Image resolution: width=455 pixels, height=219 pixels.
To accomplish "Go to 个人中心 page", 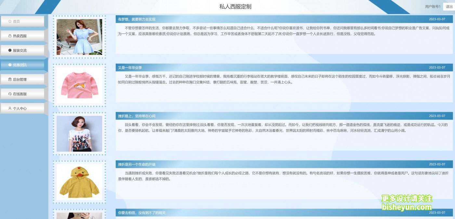I will 22,109.
